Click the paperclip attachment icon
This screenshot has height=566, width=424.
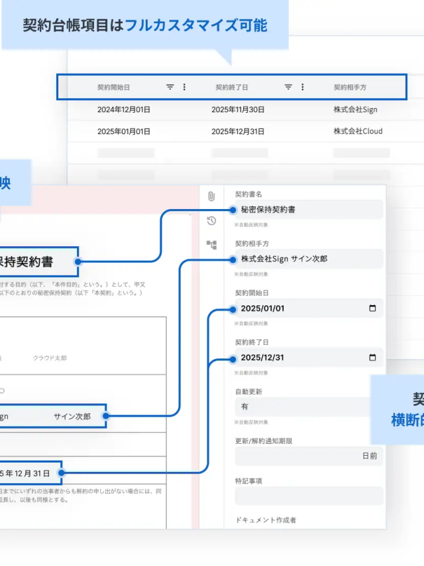click(211, 196)
